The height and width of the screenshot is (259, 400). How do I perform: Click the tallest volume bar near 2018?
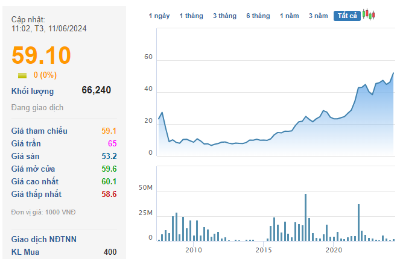(306, 217)
